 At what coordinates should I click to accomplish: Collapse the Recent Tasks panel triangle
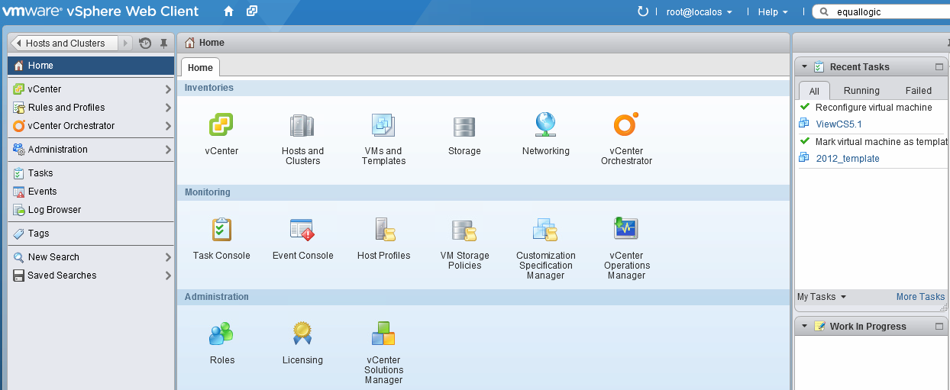pos(804,66)
